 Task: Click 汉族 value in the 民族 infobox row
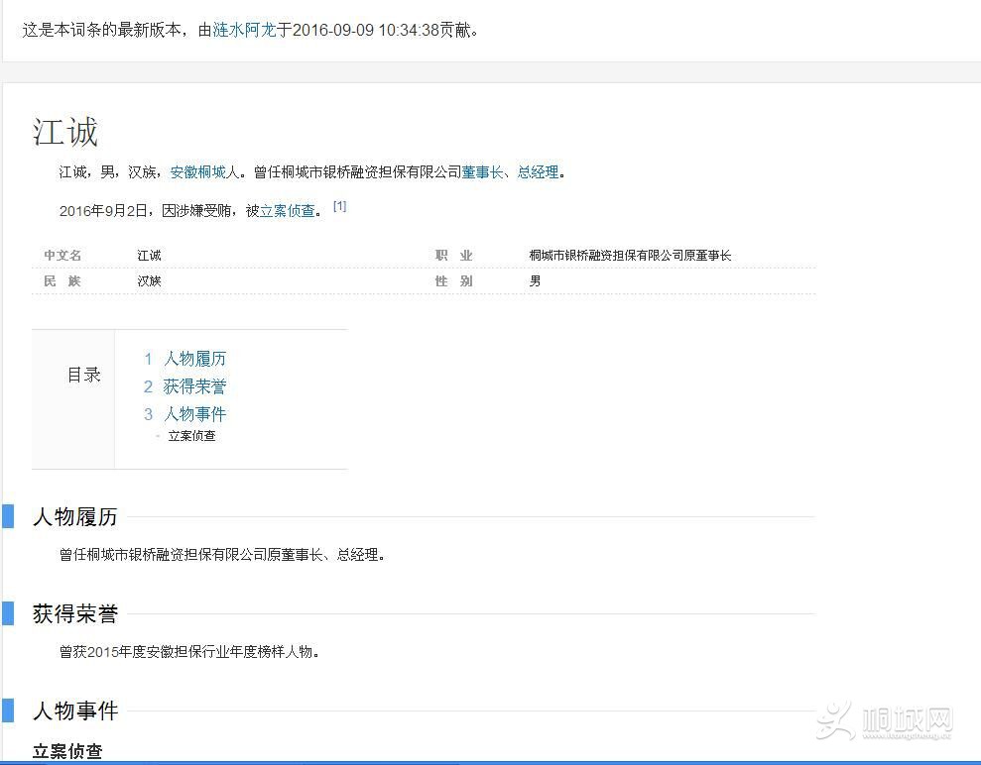(149, 281)
